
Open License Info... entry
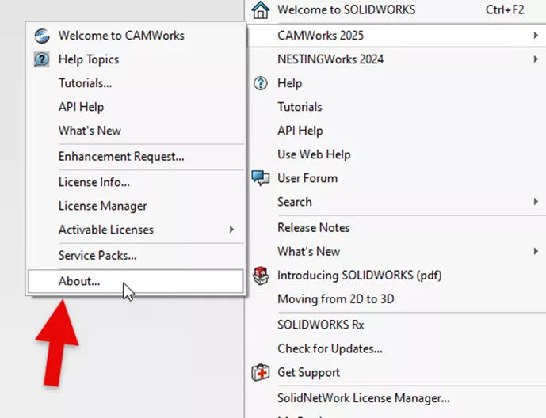[136, 182]
